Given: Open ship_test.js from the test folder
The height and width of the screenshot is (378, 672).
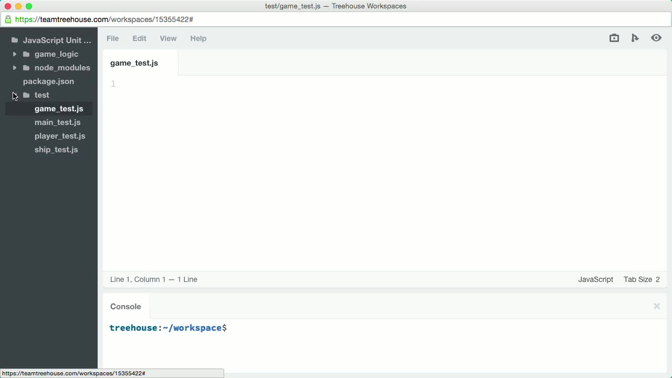Looking at the screenshot, I should click(x=56, y=150).
